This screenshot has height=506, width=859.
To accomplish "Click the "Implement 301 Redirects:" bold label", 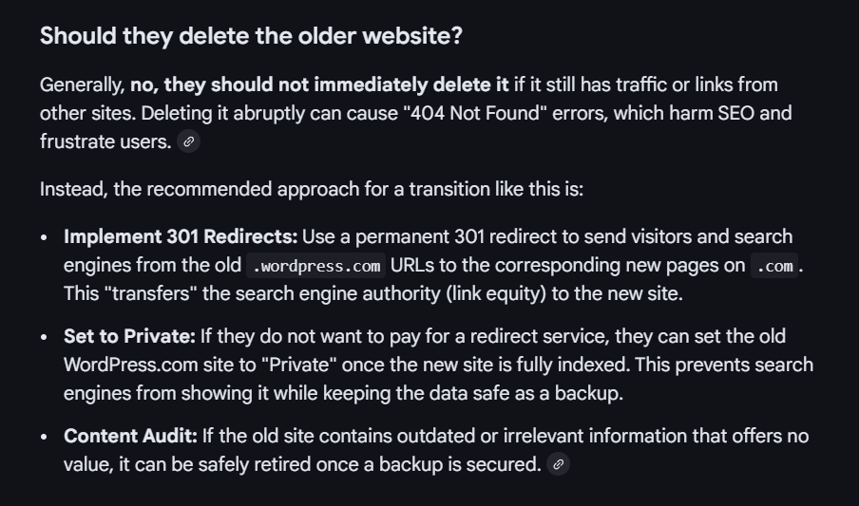I will point(181,236).
